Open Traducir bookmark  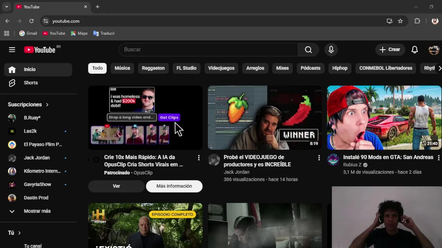pyautogui.click(x=104, y=33)
